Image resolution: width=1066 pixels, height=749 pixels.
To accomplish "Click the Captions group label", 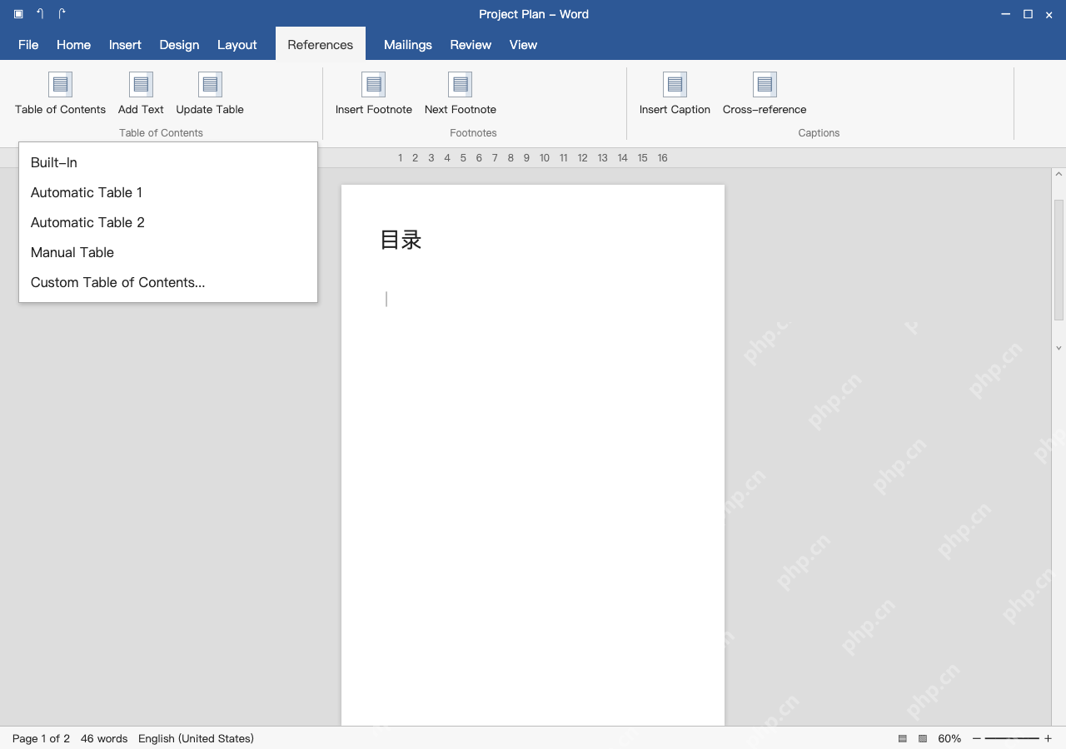I will (x=819, y=133).
